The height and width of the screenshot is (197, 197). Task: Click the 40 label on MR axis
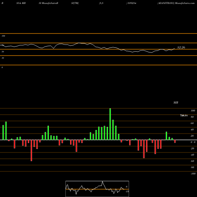pos(192,130)
